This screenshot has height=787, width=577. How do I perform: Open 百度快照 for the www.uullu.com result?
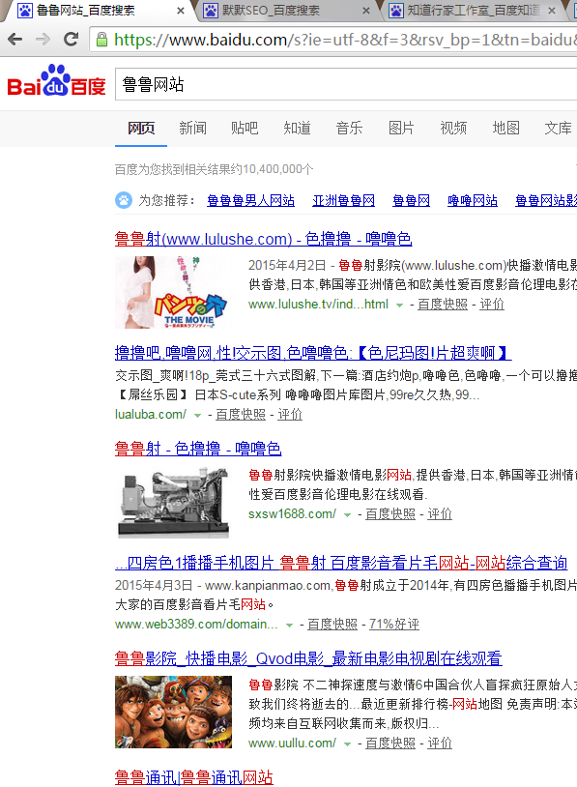pos(390,743)
